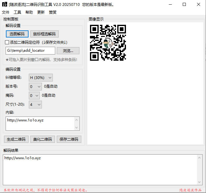Open the 赞赏 menu
Screen dimensions: 206x193
[x=52, y=12]
